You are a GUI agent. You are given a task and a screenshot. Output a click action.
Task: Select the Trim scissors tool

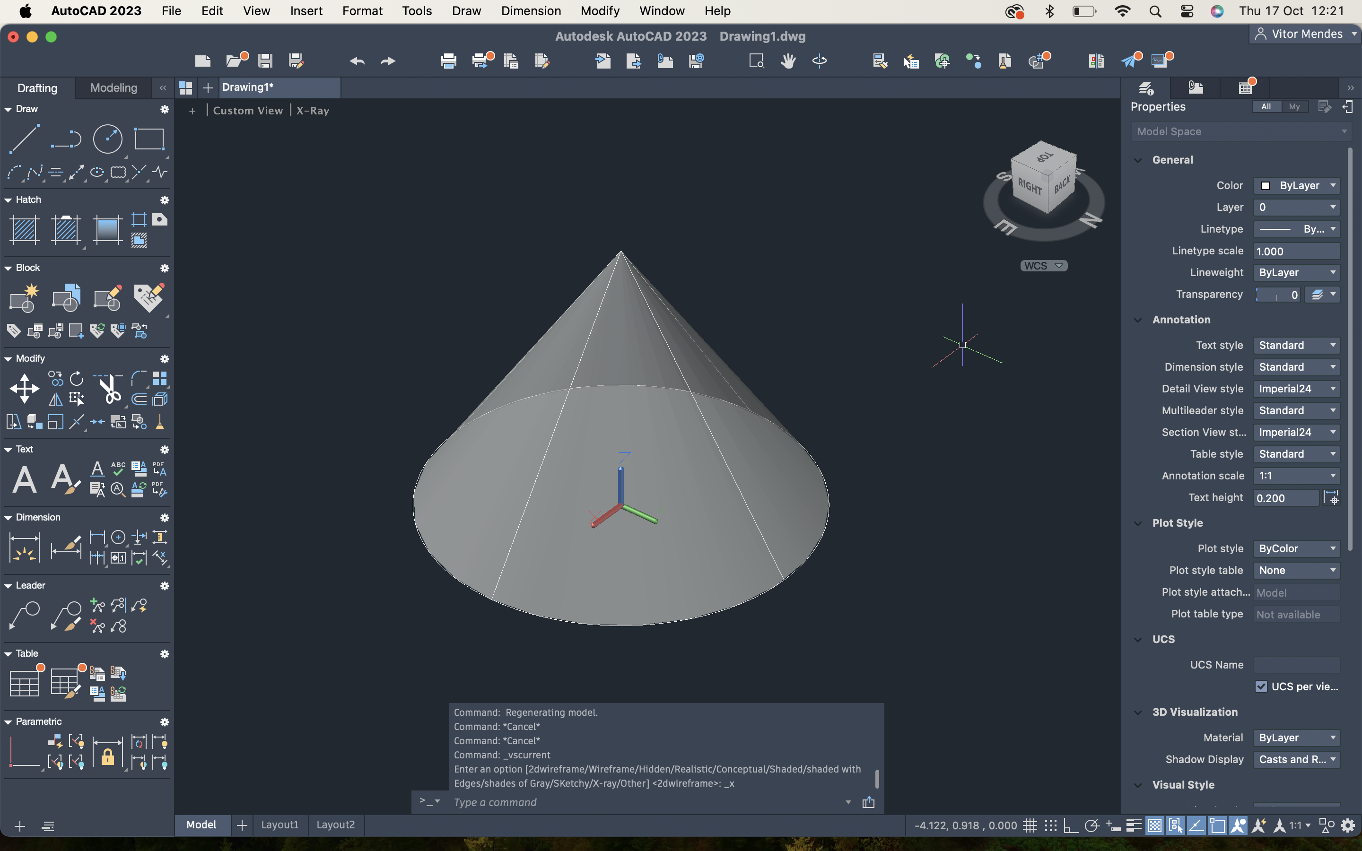pos(110,388)
